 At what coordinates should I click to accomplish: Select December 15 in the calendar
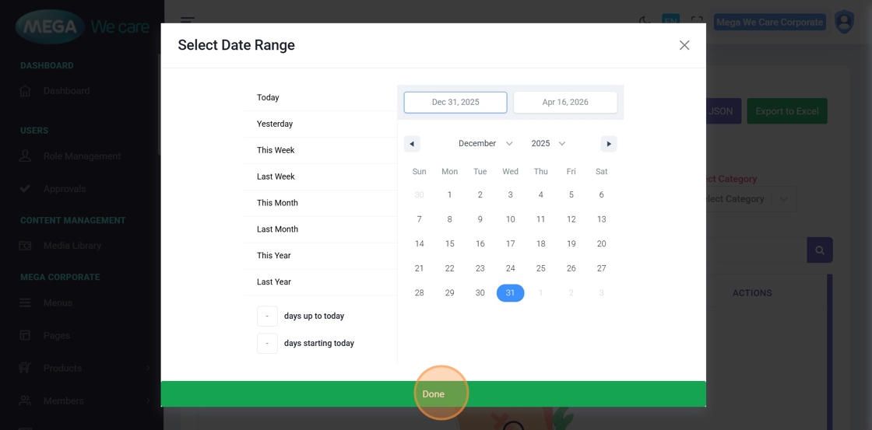[449, 244]
